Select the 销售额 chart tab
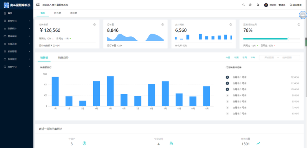The height and width of the screenshot is (148, 307). pyautogui.click(x=44, y=58)
